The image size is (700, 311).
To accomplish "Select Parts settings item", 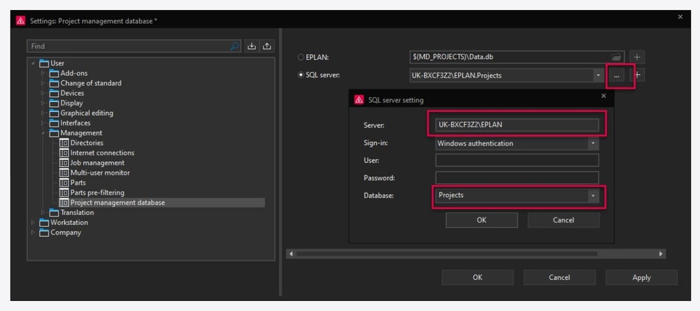I will [78, 182].
